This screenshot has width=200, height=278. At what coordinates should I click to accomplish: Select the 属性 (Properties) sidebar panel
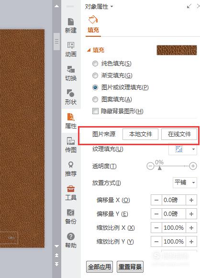point(71,121)
